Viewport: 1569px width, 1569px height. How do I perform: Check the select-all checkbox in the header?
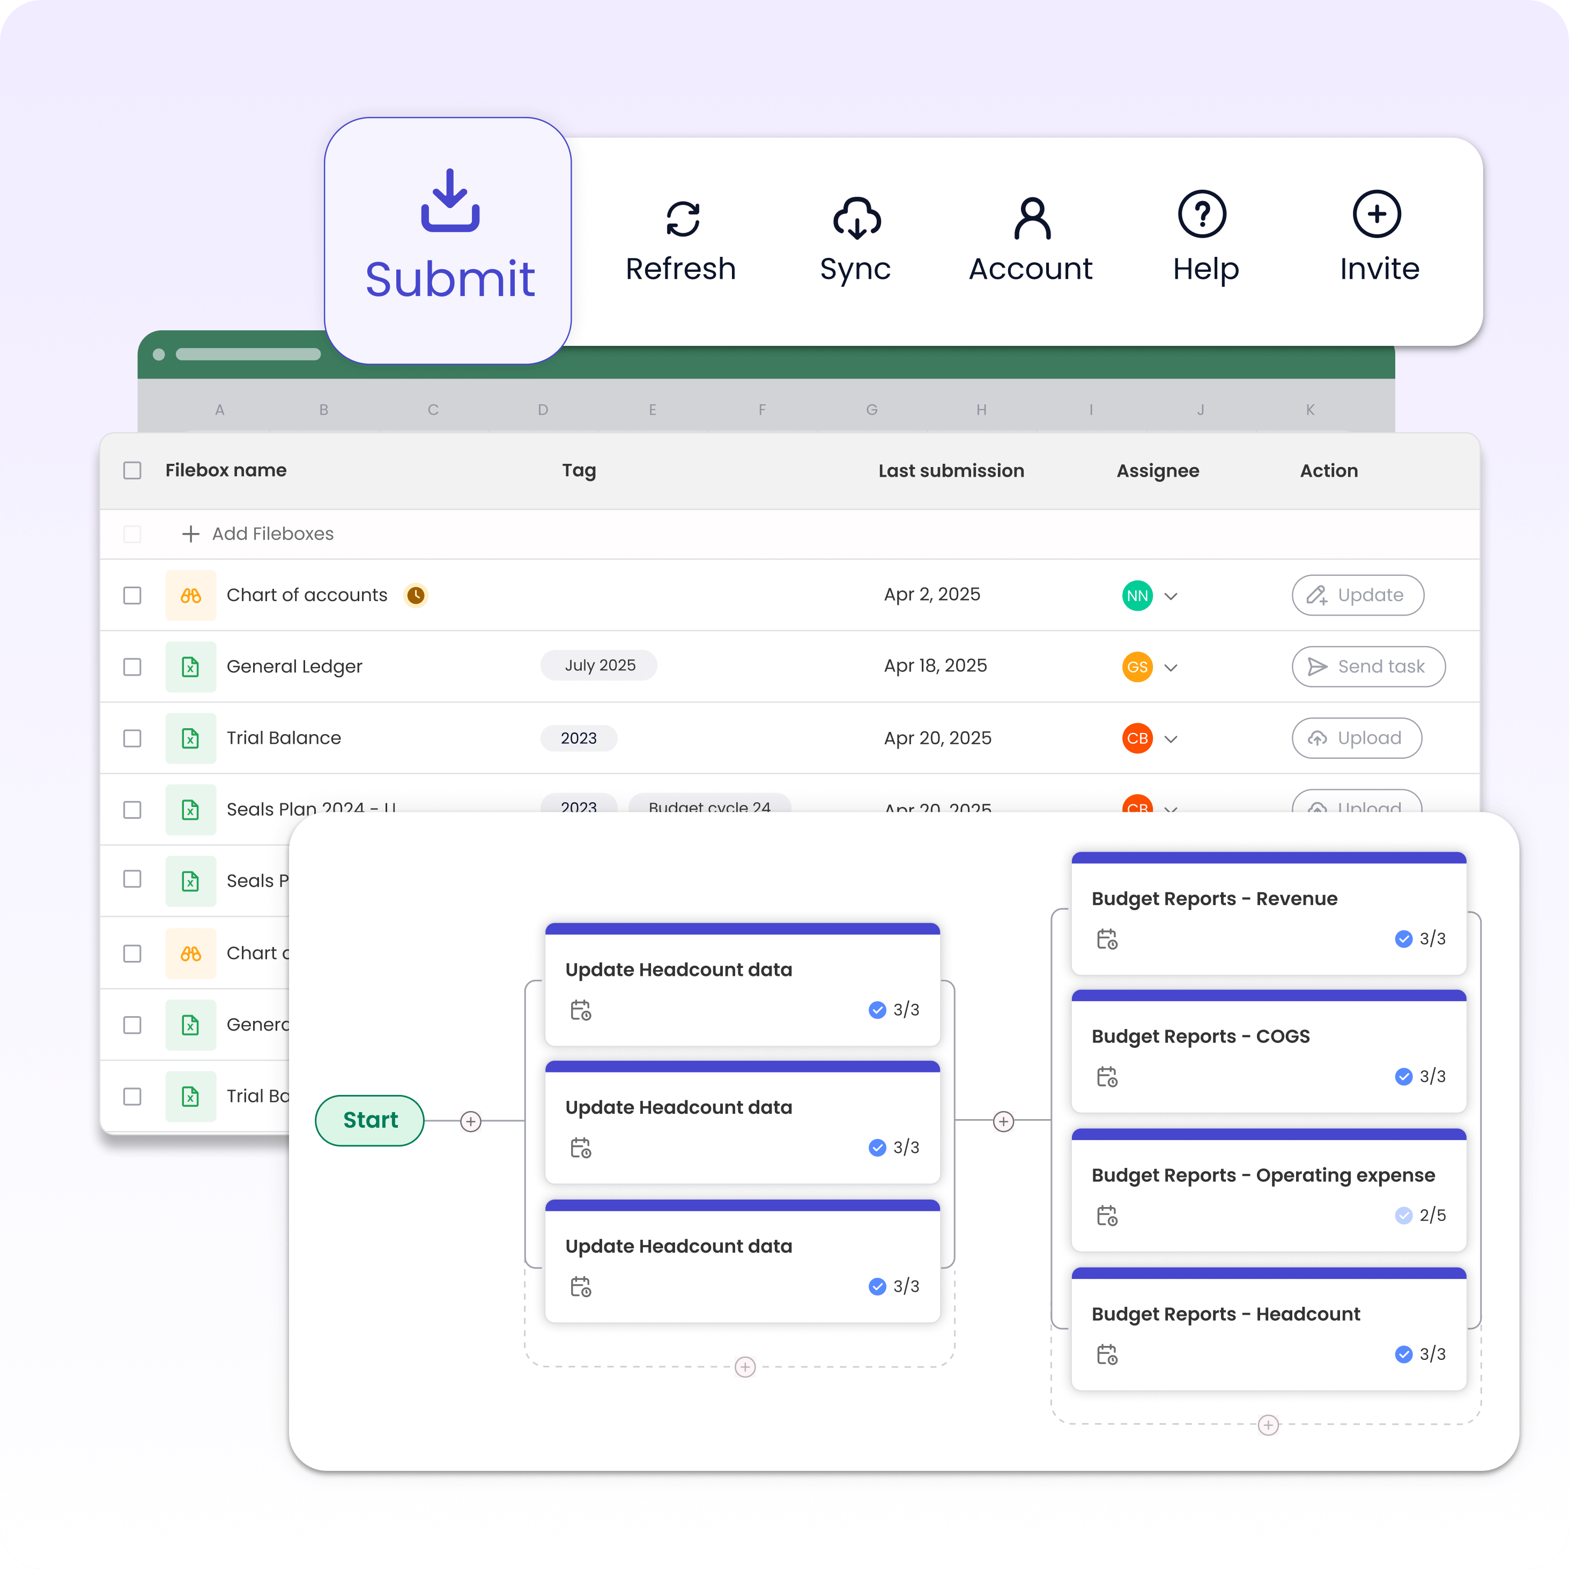132,470
